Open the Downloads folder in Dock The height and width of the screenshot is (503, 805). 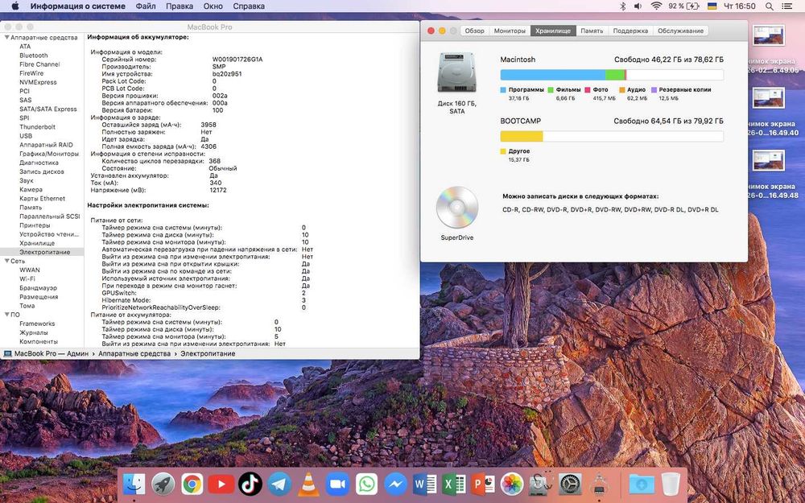click(642, 484)
